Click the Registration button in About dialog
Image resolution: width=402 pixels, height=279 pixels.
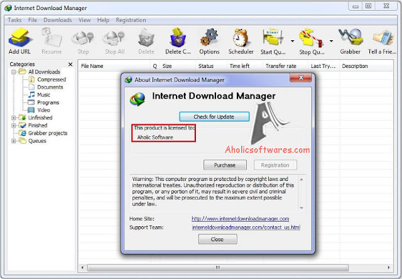(275, 165)
